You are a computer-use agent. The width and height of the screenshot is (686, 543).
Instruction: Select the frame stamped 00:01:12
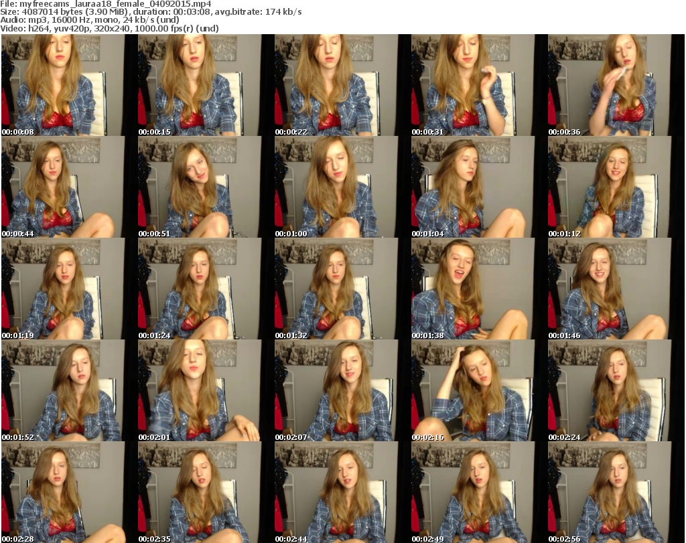(x=616, y=187)
